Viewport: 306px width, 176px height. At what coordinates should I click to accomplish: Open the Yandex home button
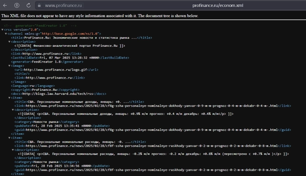click(x=17, y=6)
